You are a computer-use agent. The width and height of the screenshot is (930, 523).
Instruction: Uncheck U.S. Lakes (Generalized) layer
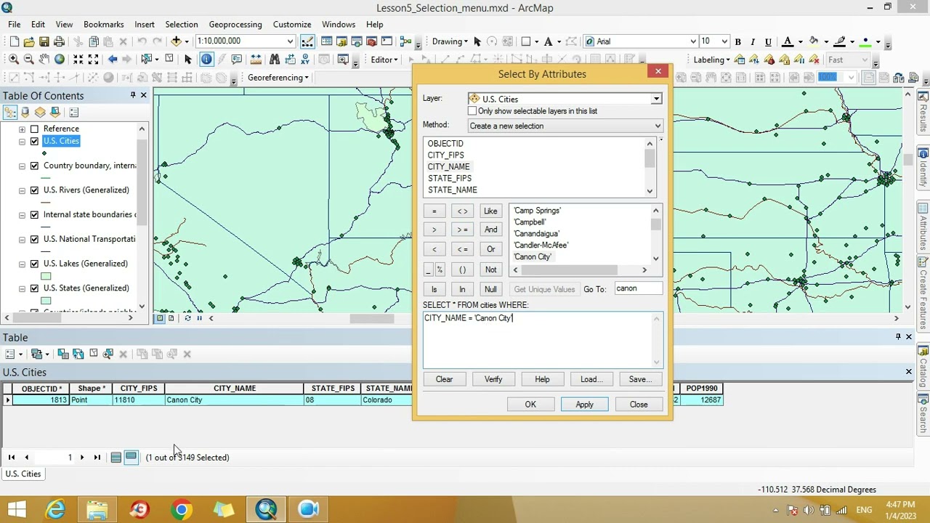tap(34, 264)
